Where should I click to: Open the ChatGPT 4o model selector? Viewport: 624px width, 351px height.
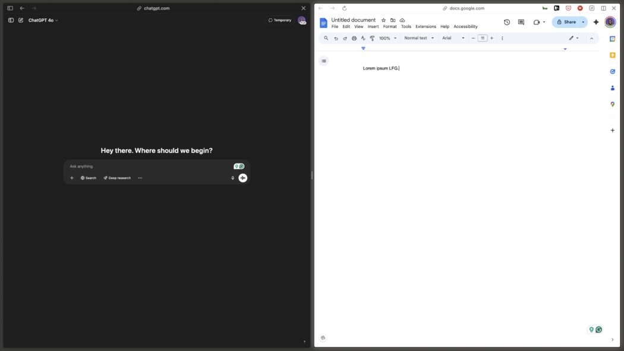click(x=42, y=20)
